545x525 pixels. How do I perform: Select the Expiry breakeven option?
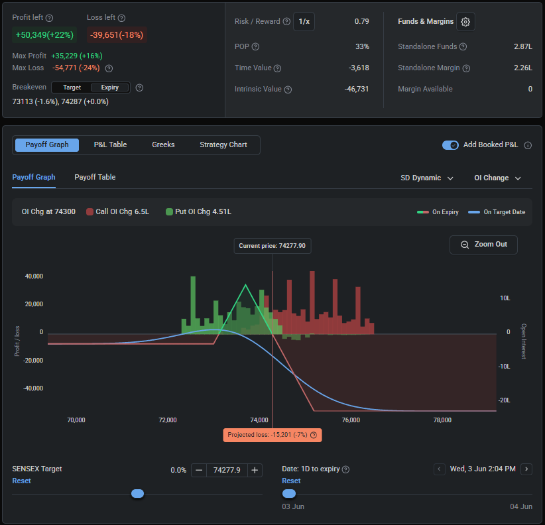pos(110,87)
